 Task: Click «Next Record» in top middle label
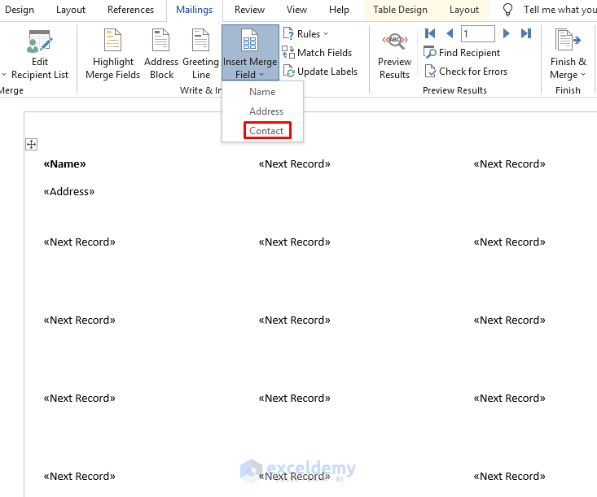click(294, 163)
